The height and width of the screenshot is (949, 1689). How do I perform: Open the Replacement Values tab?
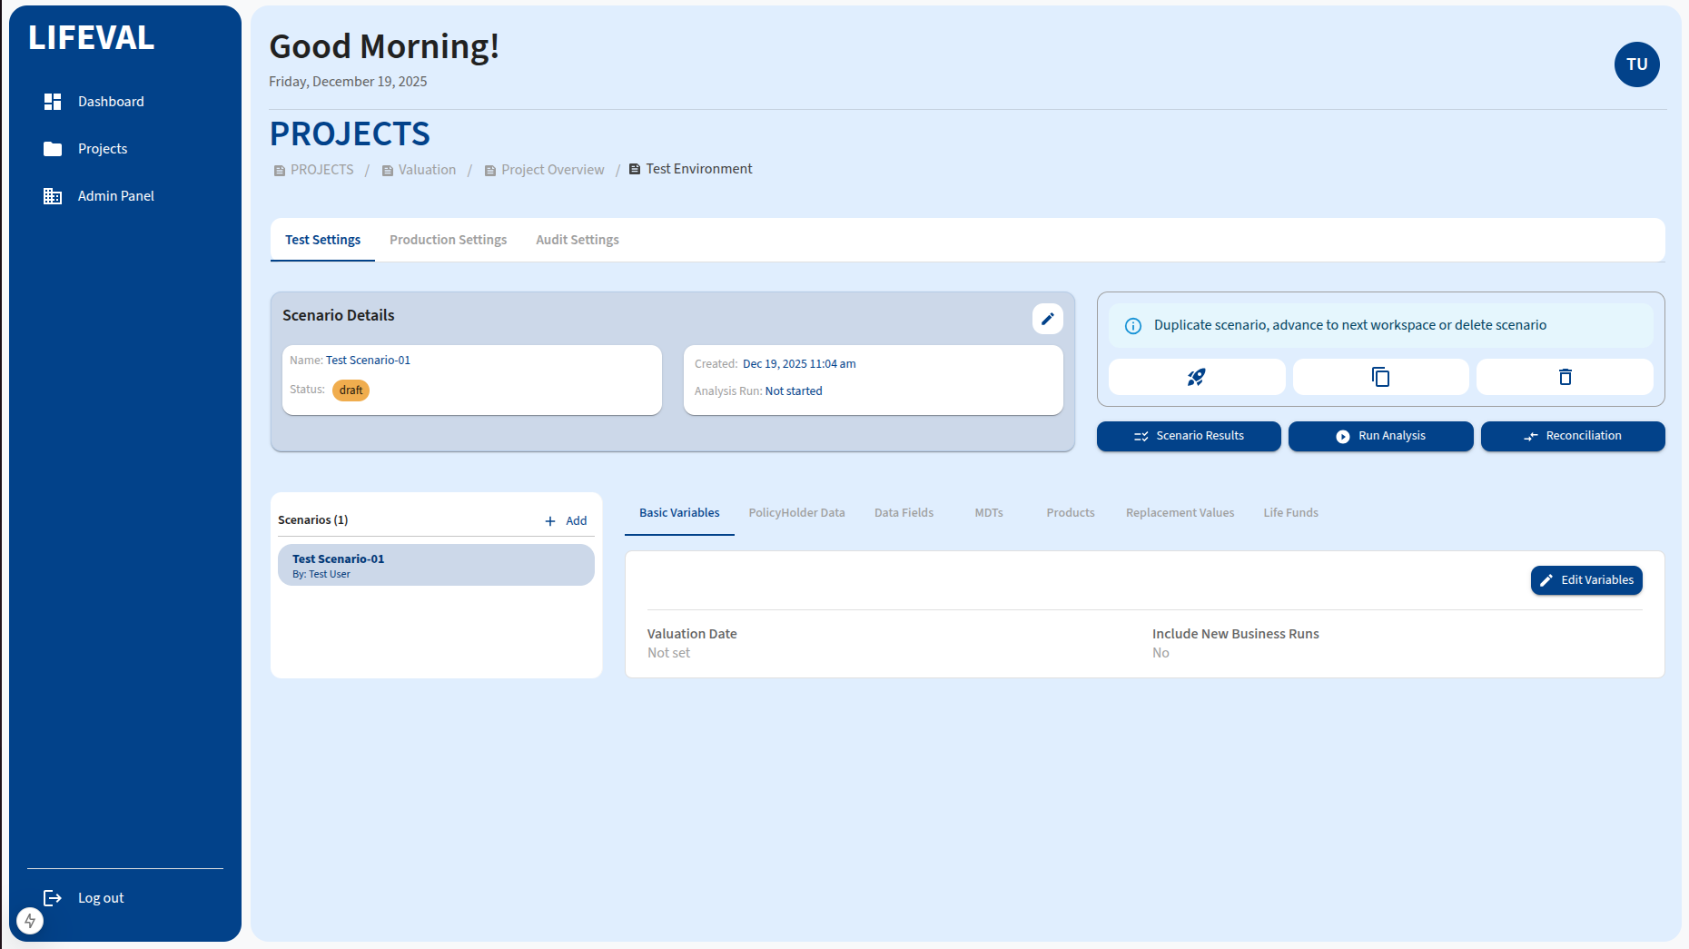1180,513
